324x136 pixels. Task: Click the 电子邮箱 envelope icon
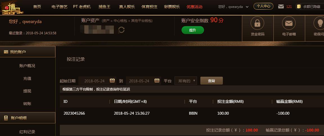click(x=289, y=23)
